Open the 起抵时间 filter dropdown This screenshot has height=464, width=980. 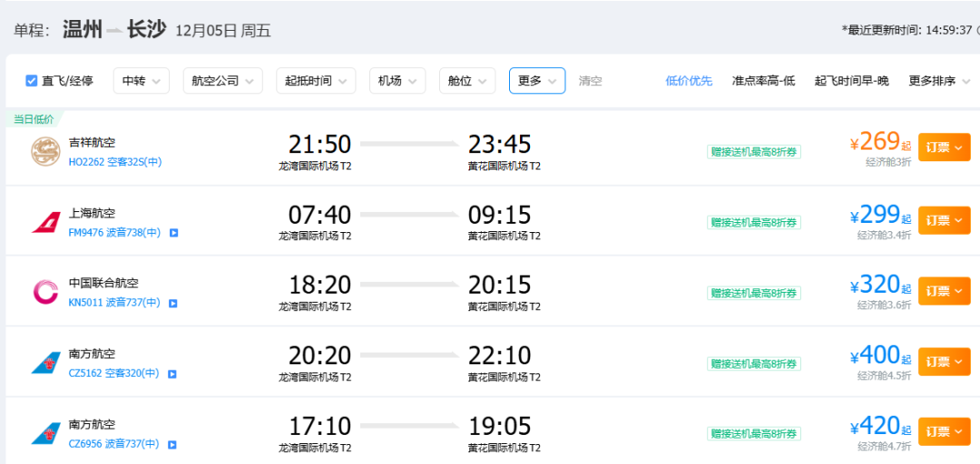click(x=315, y=81)
